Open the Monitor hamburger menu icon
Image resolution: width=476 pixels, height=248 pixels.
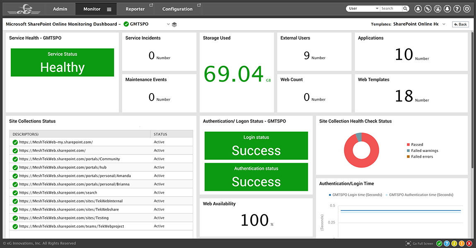109,10
